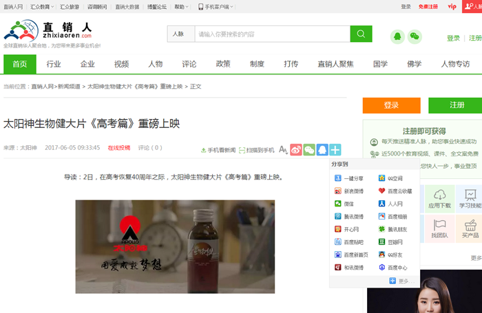Image resolution: width=482 pixels, height=313 pixels.
Task: Open the 人物 navigation tab
Action: (155, 64)
